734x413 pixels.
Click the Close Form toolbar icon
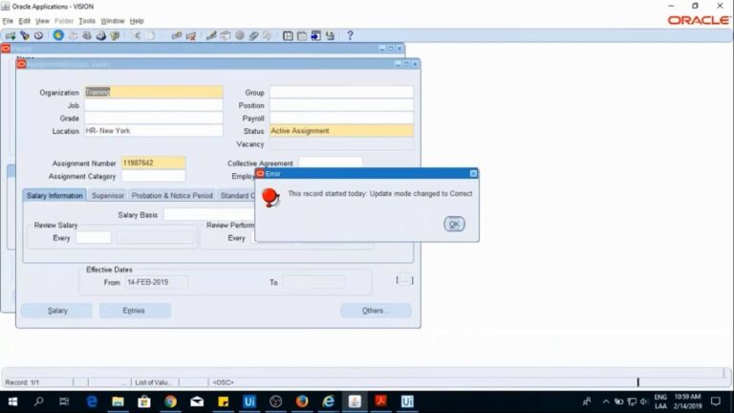click(x=115, y=35)
